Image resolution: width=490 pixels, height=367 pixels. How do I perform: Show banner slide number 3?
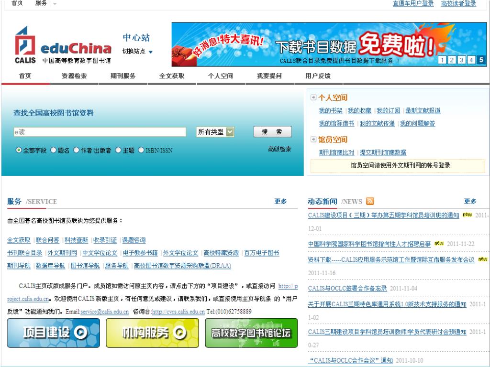(x=462, y=60)
